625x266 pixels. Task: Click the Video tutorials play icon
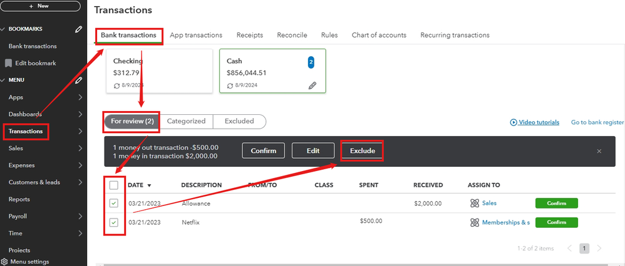514,122
